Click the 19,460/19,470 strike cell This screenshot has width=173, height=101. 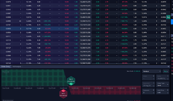point(85,2)
